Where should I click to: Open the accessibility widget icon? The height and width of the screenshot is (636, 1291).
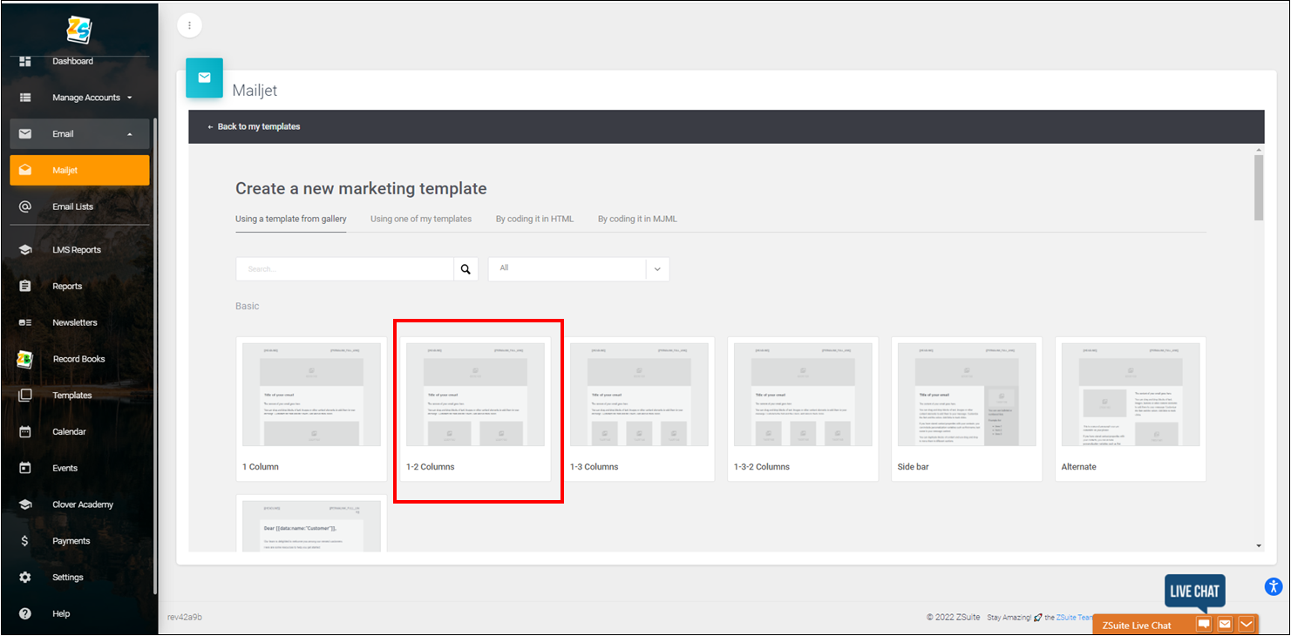point(1274,585)
